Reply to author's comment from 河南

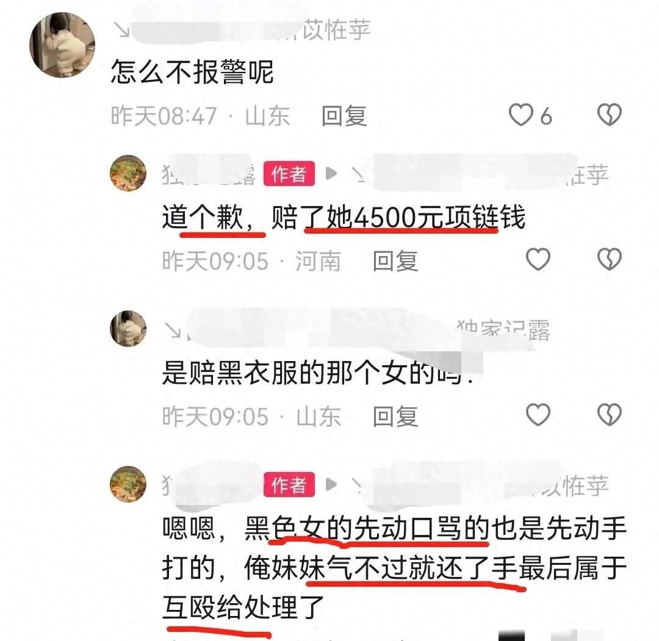tap(395, 261)
